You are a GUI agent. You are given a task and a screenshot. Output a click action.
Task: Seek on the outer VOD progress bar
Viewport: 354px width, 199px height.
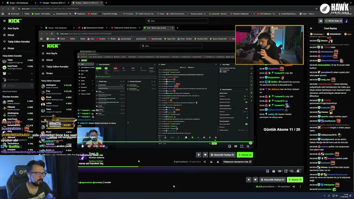(x=191, y=167)
